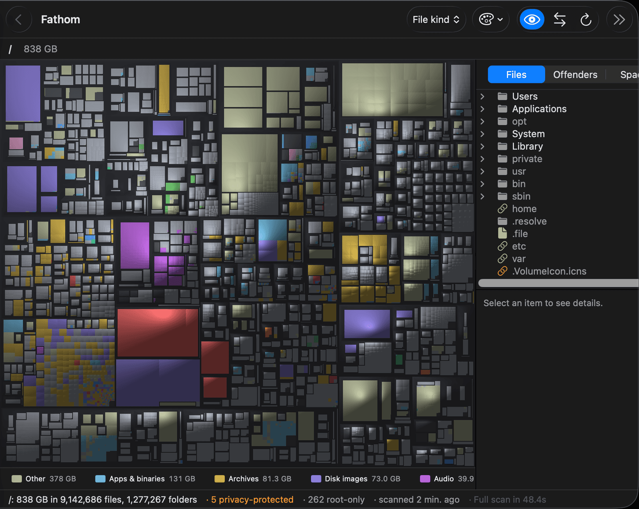Click the 262 root-only status text
The height and width of the screenshot is (509, 639).
click(x=336, y=499)
